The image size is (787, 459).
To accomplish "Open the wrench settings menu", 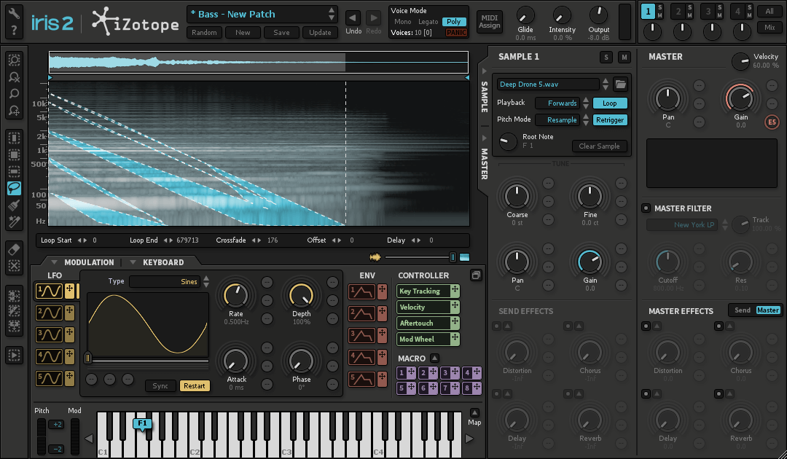I will pos(14,12).
